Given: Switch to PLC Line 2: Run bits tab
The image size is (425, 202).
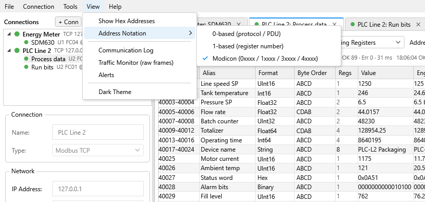Looking at the screenshot, I should click(384, 25).
